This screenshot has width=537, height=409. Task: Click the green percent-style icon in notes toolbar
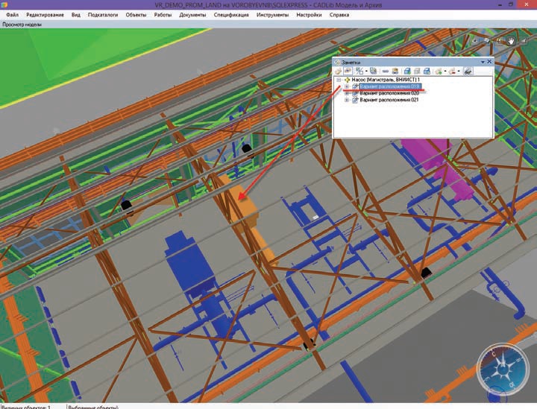[x=359, y=71]
